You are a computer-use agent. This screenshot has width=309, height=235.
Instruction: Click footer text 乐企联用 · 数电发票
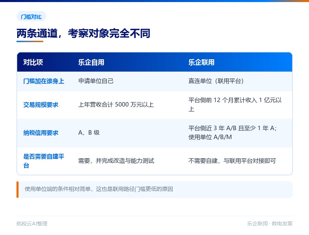[270, 224]
